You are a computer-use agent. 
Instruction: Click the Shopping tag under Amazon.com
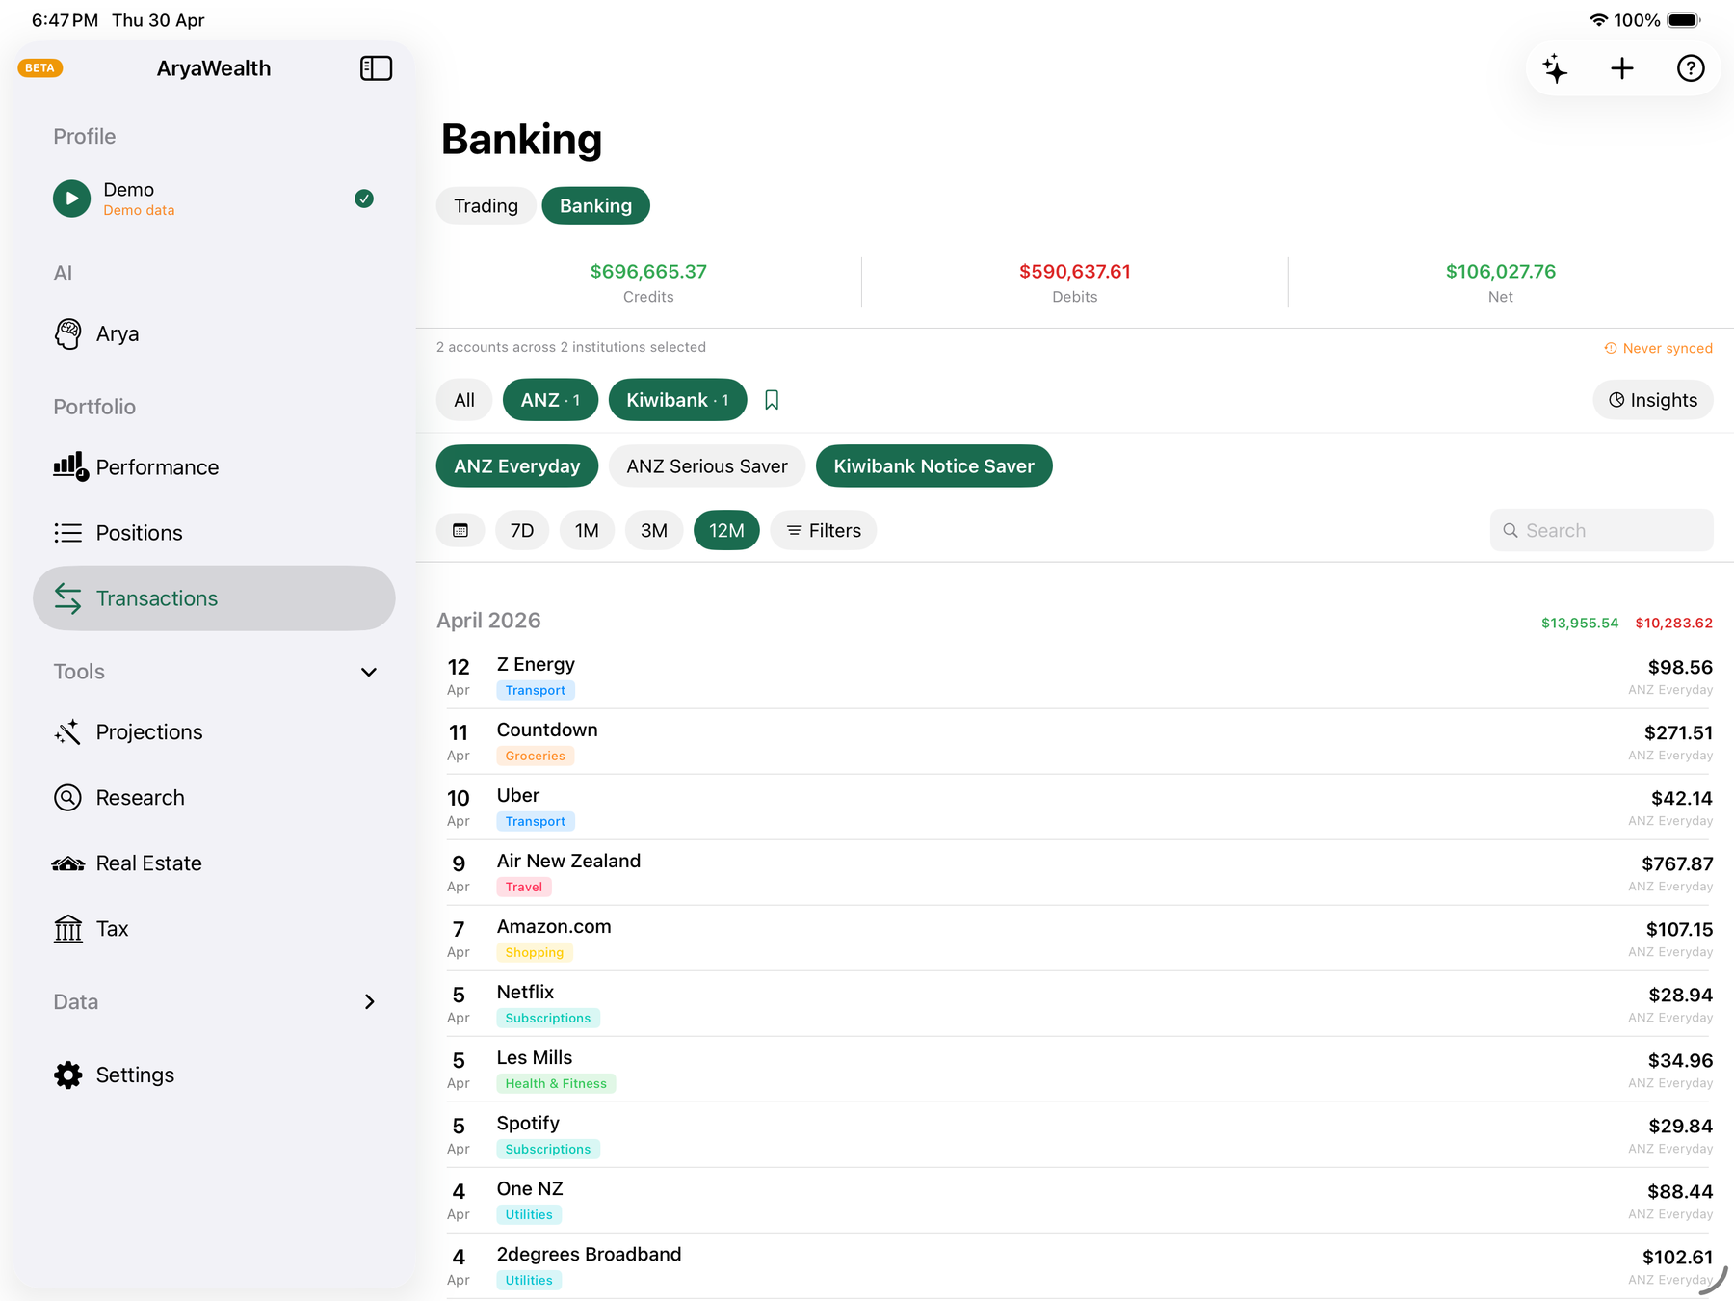535,952
